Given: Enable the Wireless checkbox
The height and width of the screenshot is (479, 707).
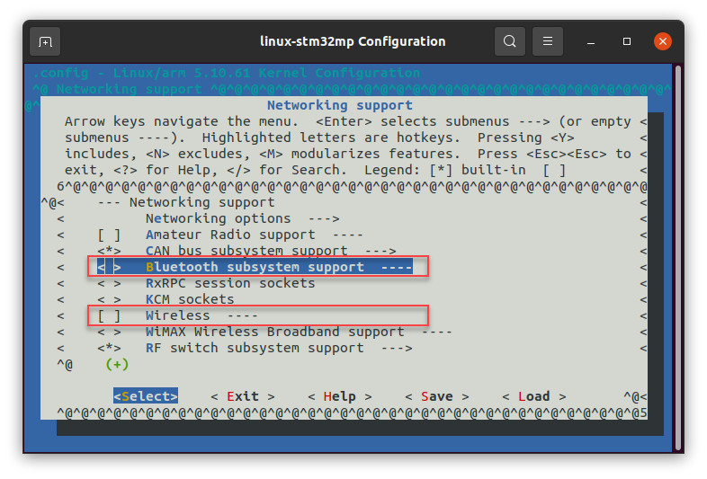Looking at the screenshot, I should [x=109, y=315].
